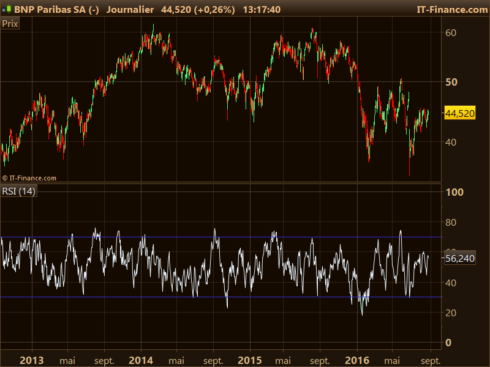This screenshot has height=367, width=490.
Task: Click the sept. label just before 2014
Action: pos(104,361)
